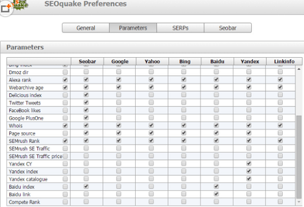The image size is (304, 207).
Task: Uncheck Google PlusOne Seobar checkbox
Action: pos(86,118)
